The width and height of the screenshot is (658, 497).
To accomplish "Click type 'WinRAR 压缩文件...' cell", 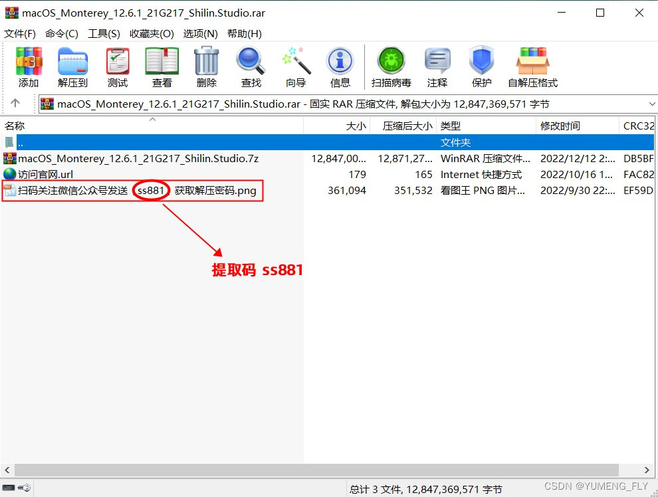I will [x=485, y=159].
